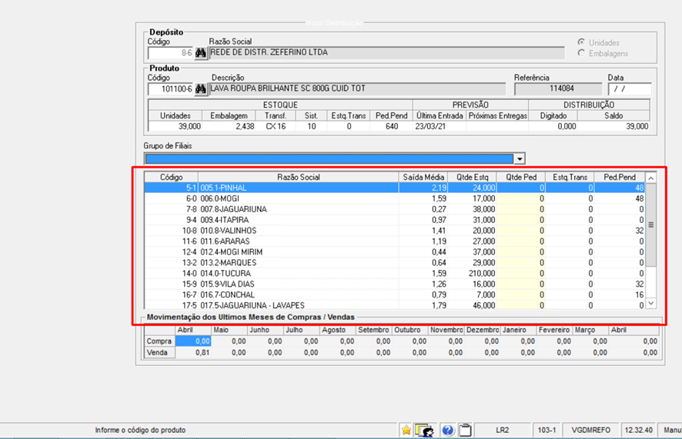
Task: Select row 010.8-VALINHOS
Action: tap(395, 231)
